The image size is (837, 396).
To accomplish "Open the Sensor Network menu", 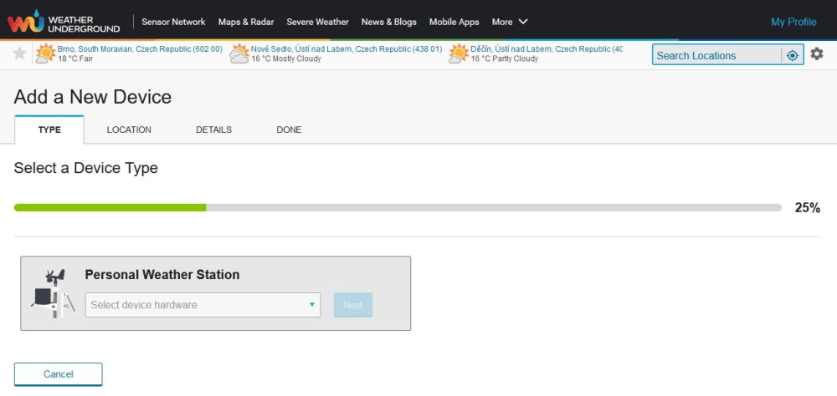I will coord(173,22).
